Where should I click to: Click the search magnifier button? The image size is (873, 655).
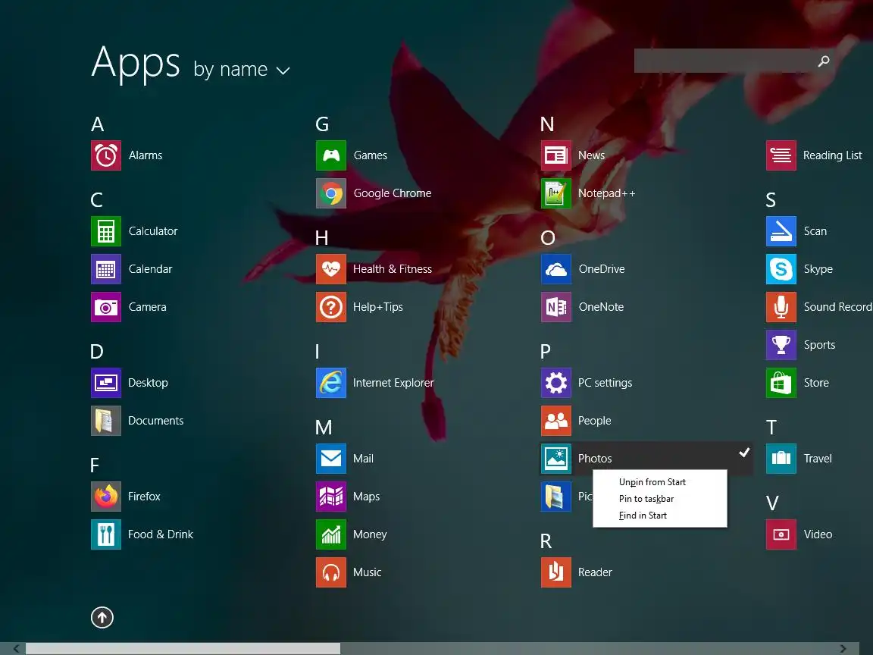click(x=824, y=61)
